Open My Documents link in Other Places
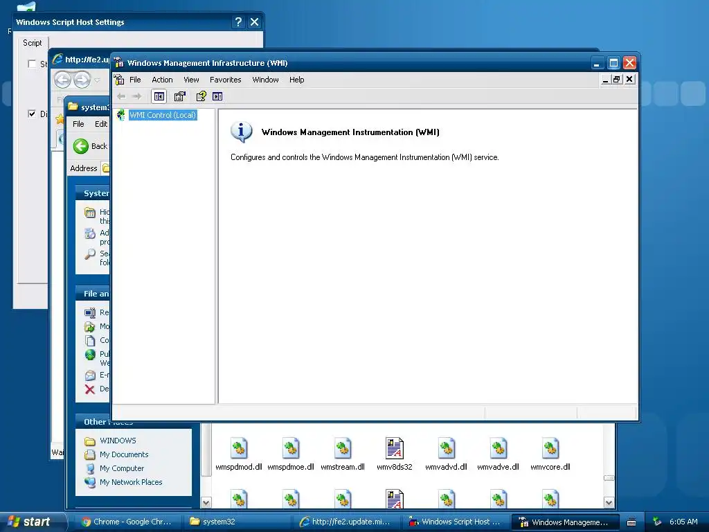Image resolution: width=709 pixels, height=532 pixels. click(124, 454)
